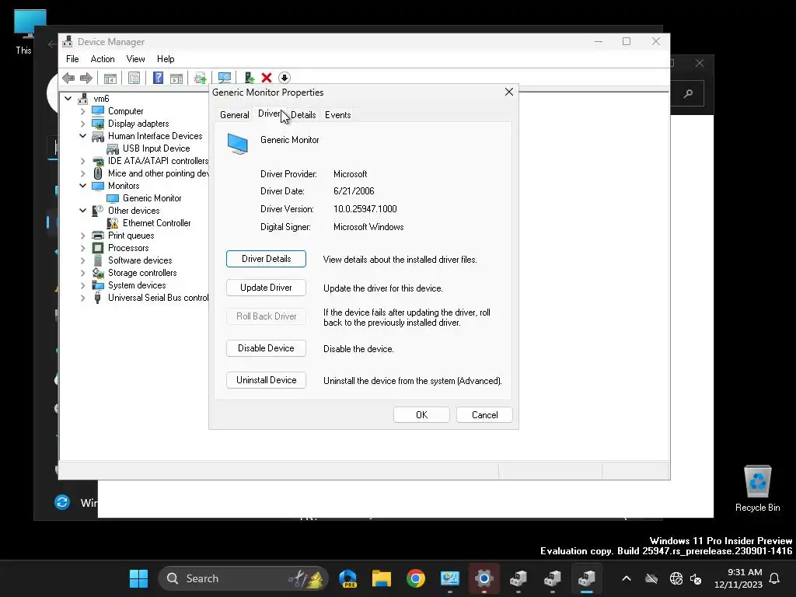The height and width of the screenshot is (597, 796).
Task: Click the Back arrow in Device Manager toolbar
Action: (68, 78)
